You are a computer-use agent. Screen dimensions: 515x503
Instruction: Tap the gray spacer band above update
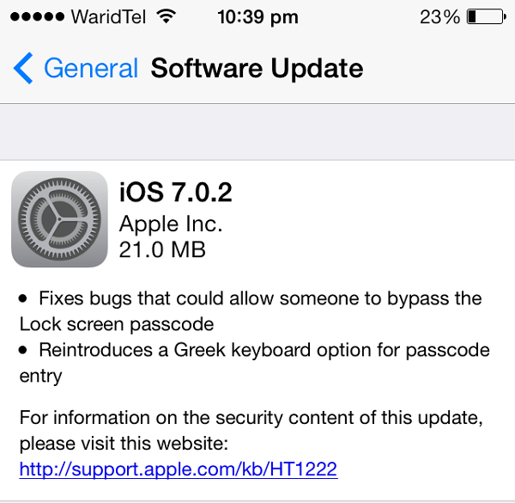click(x=257, y=132)
